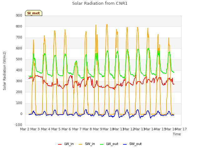The width and height of the screenshot is (200, 150).
Task: Click the Mar 15 x-axis label
Action: point(160,129)
